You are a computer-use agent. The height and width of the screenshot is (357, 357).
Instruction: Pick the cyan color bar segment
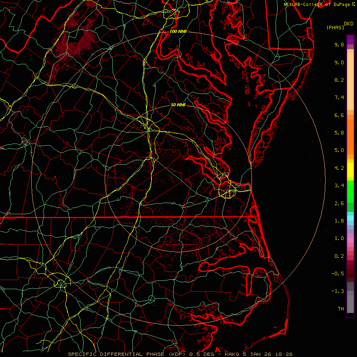tap(350, 218)
